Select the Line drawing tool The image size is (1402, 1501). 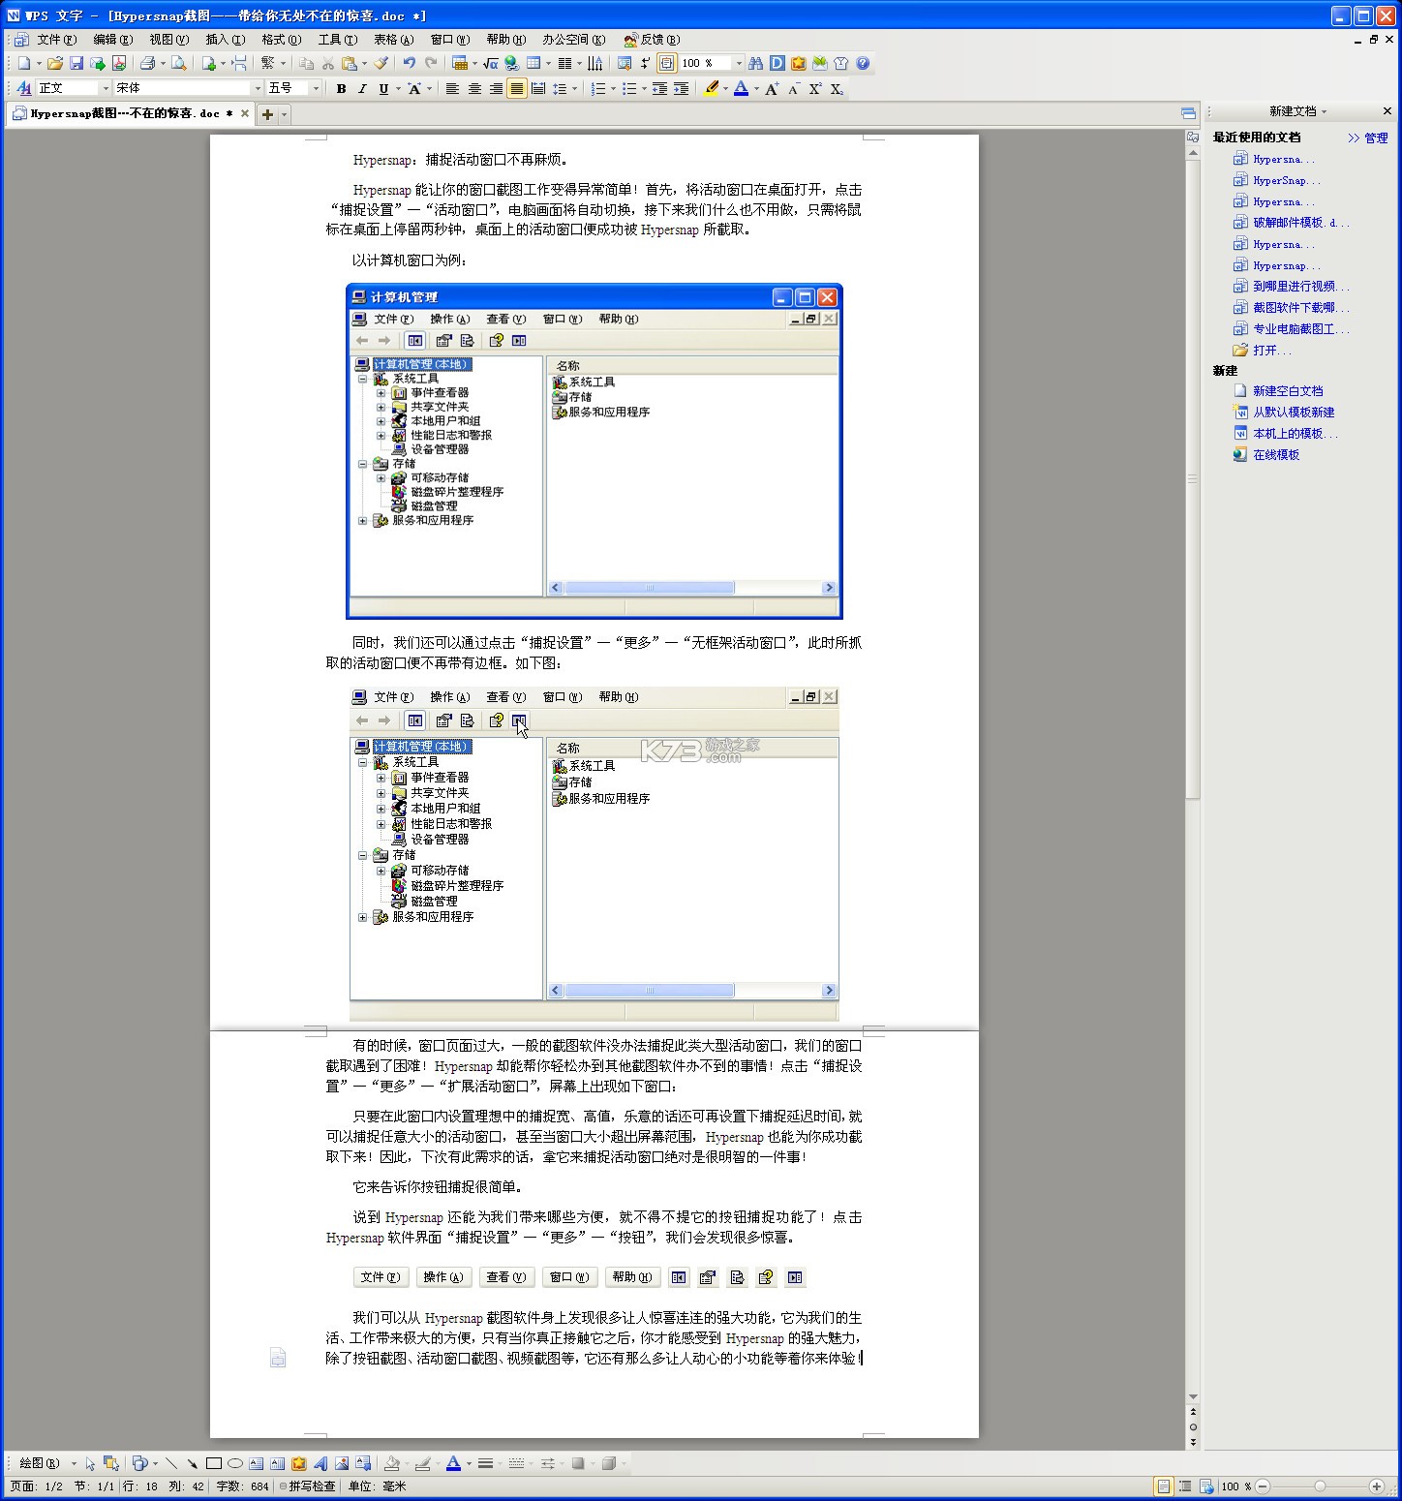(x=171, y=1463)
